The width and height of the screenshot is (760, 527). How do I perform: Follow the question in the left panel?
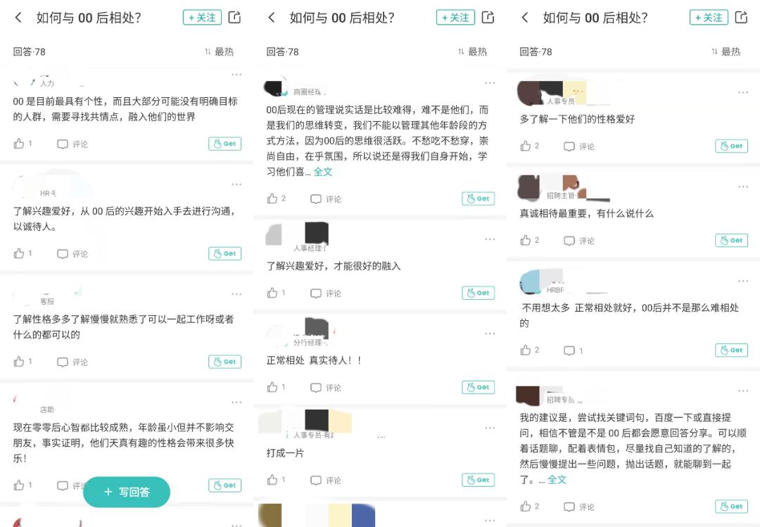202,18
